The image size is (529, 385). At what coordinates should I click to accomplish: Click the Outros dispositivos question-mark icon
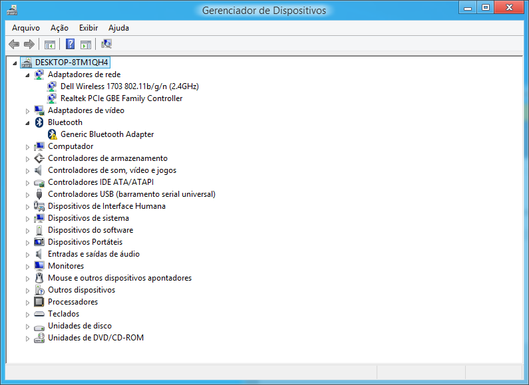[39, 290]
